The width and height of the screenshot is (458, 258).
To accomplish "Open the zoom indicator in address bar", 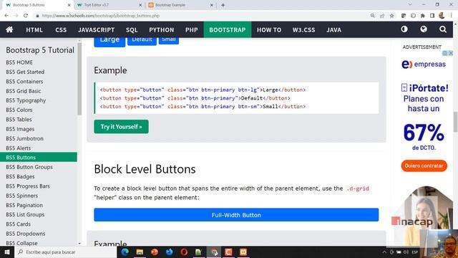I will [372, 16].
